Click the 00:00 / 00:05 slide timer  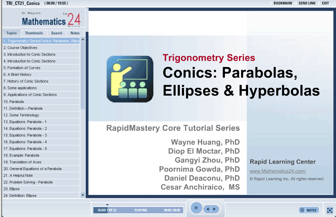pyautogui.click(x=172, y=210)
